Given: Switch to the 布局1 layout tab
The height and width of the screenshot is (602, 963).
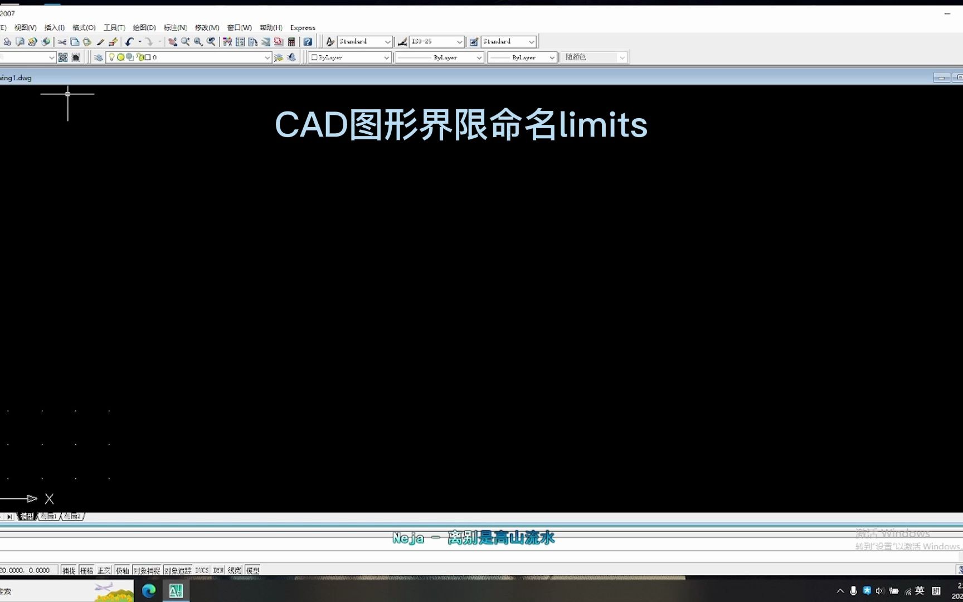Looking at the screenshot, I should (x=49, y=517).
